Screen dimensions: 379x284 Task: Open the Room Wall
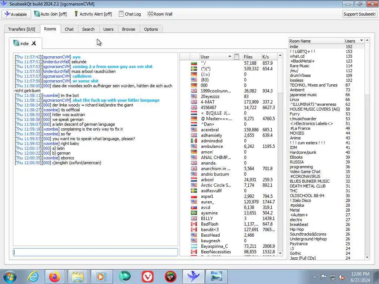click(160, 14)
